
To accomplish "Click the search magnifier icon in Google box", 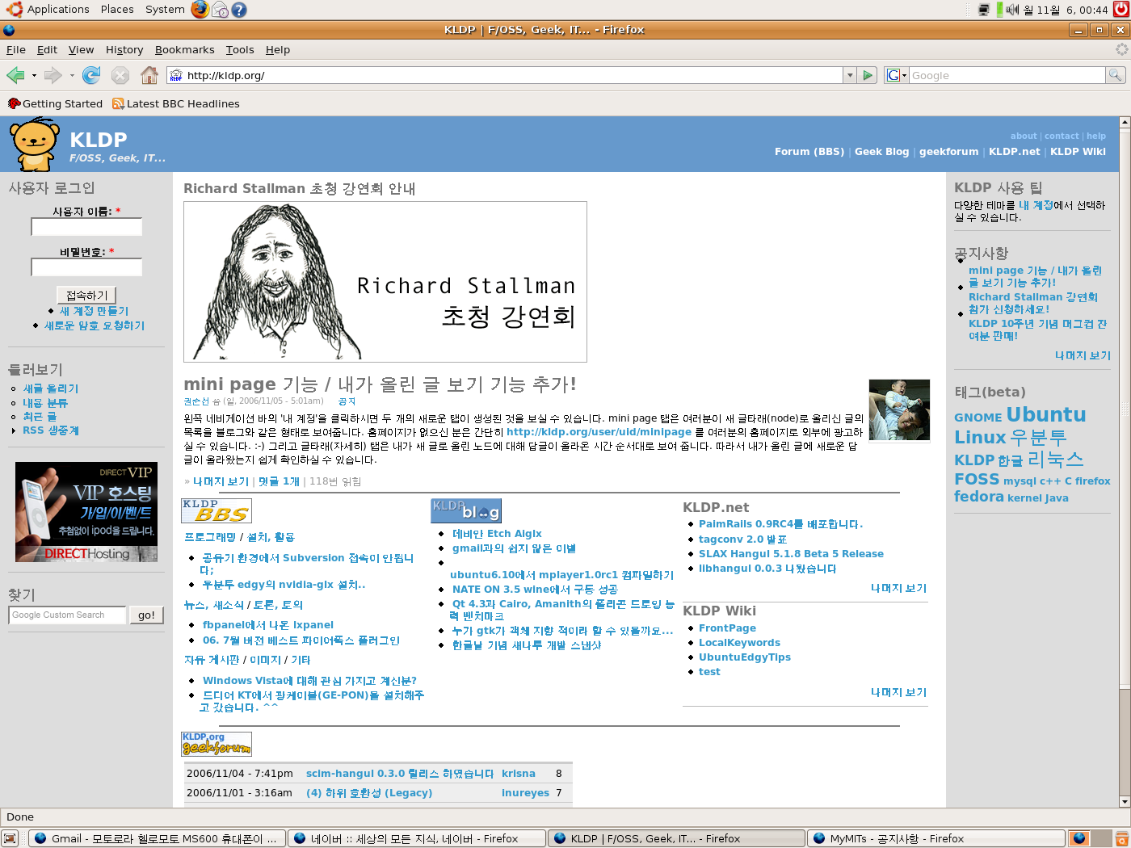I will pyautogui.click(x=1116, y=75).
